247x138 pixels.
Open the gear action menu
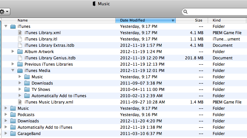[x=4, y=12]
